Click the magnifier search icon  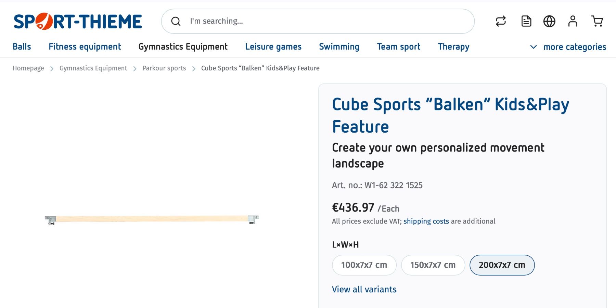point(176,21)
